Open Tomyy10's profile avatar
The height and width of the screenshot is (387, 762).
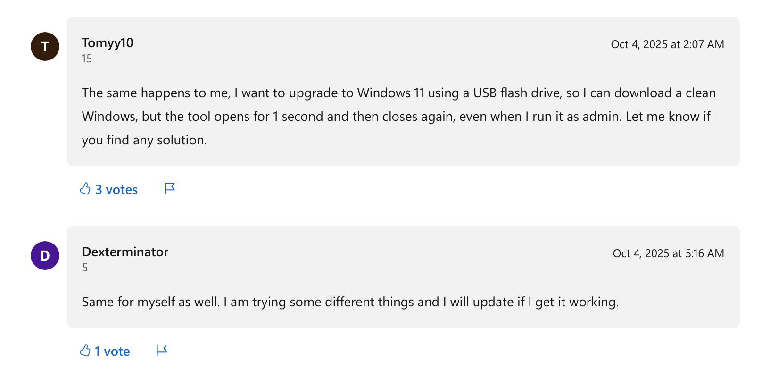(45, 46)
